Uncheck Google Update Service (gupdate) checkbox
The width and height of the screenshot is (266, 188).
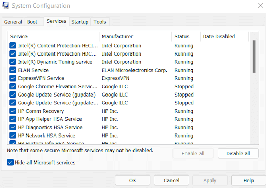click(12, 95)
